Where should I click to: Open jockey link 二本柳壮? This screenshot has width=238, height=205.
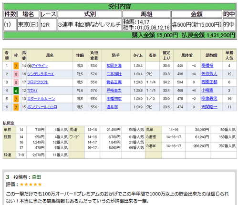tap(114, 74)
